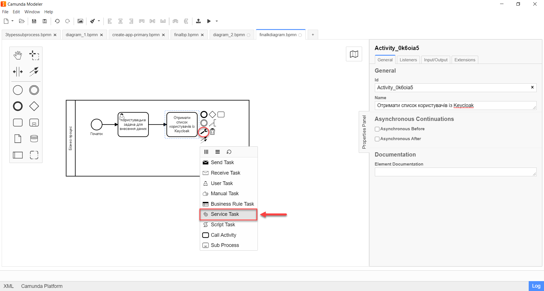This screenshot has height=291, width=544.
Task: Create an intermediate event from palette
Action: 34,90
